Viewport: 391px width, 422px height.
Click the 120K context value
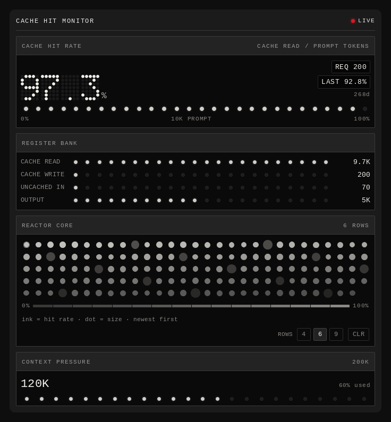pyautogui.click(x=35, y=383)
